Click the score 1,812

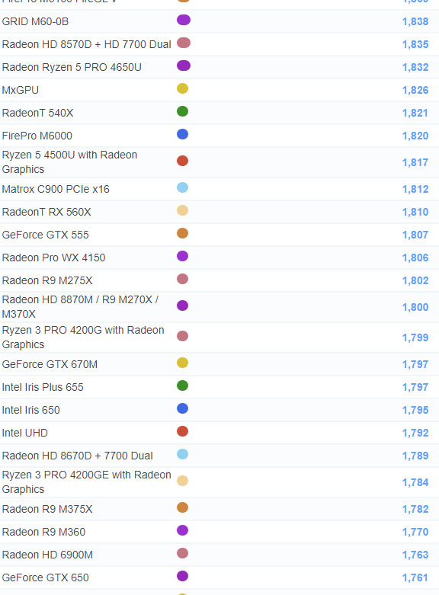[x=415, y=189]
